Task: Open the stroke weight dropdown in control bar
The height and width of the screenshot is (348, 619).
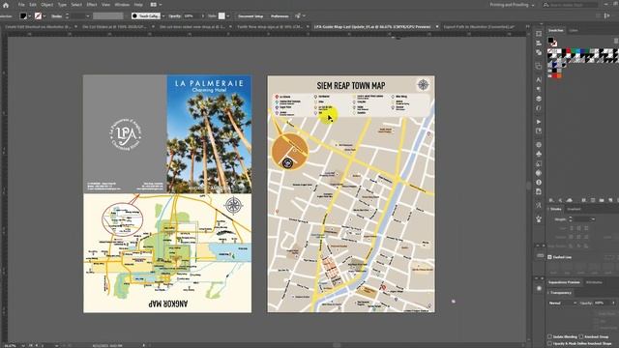Action: [87, 16]
